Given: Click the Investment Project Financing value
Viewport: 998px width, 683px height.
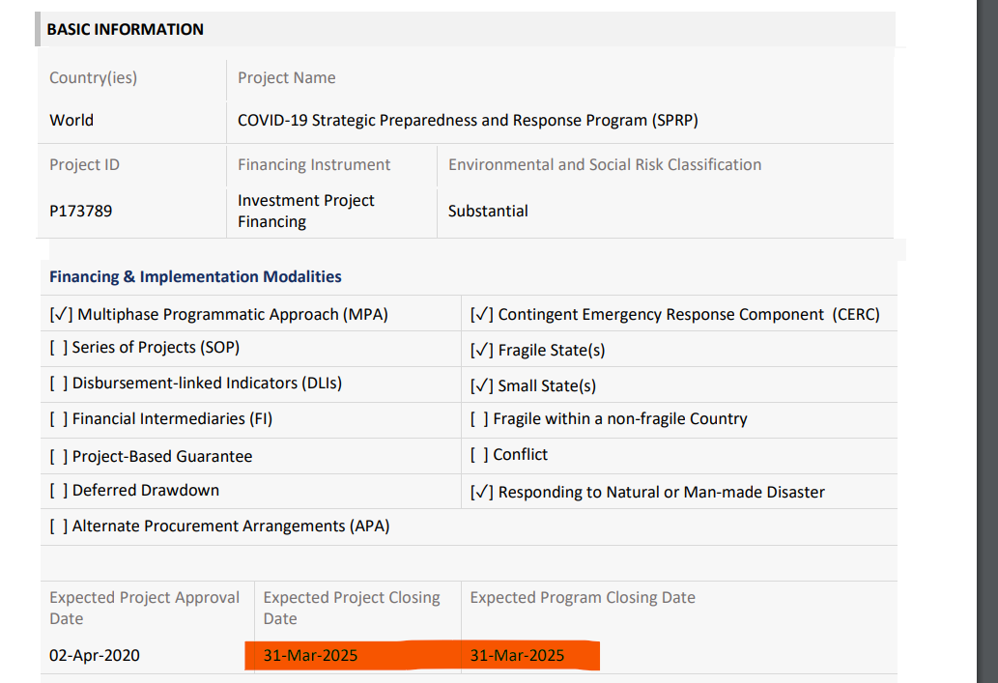Looking at the screenshot, I should point(306,211).
